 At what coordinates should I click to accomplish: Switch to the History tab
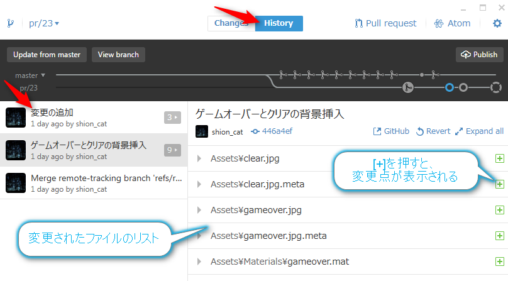click(x=279, y=23)
